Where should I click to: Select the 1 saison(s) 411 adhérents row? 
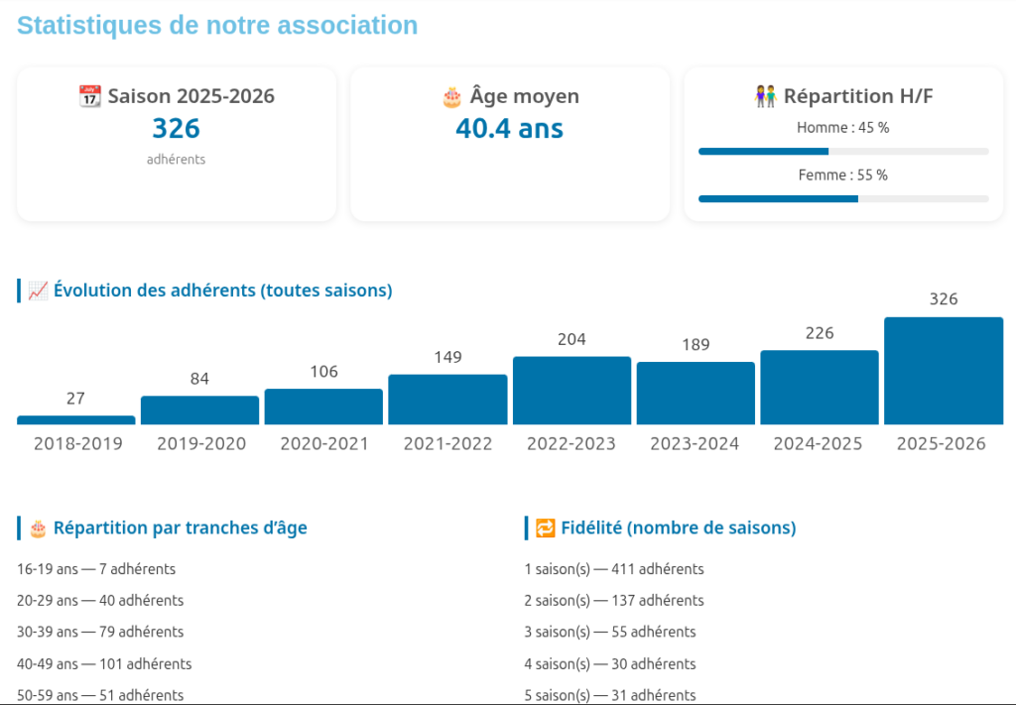[614, 569]
